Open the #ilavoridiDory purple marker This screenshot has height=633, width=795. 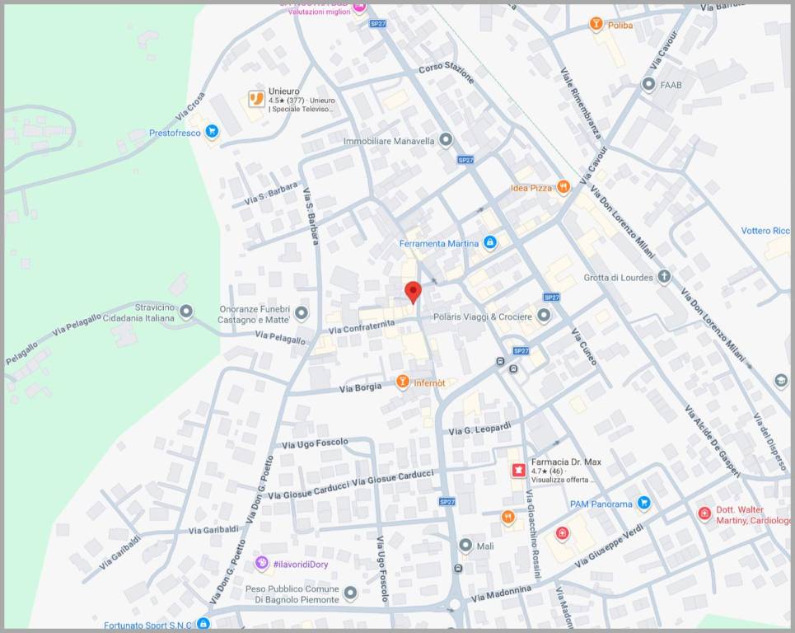pos(262,563)
